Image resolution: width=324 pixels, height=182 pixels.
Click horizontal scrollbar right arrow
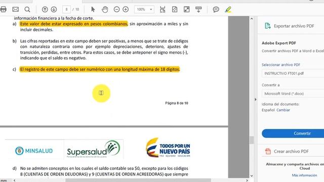point(247,180)
